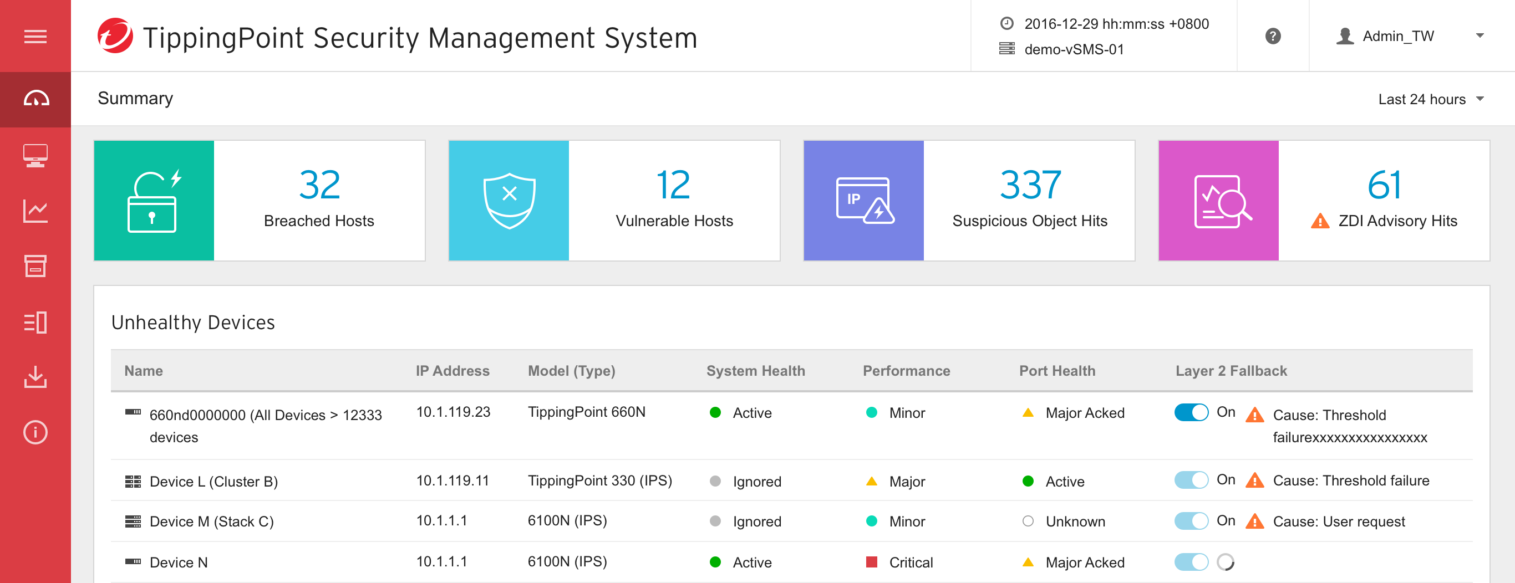Click the server icon beside demo-vSMS-01
Screen dimensions: 1515x583
click(1007, 49)
